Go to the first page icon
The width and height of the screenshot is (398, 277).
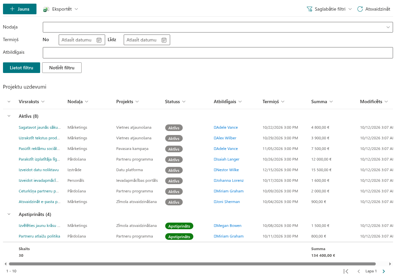(x=346, y=271)
